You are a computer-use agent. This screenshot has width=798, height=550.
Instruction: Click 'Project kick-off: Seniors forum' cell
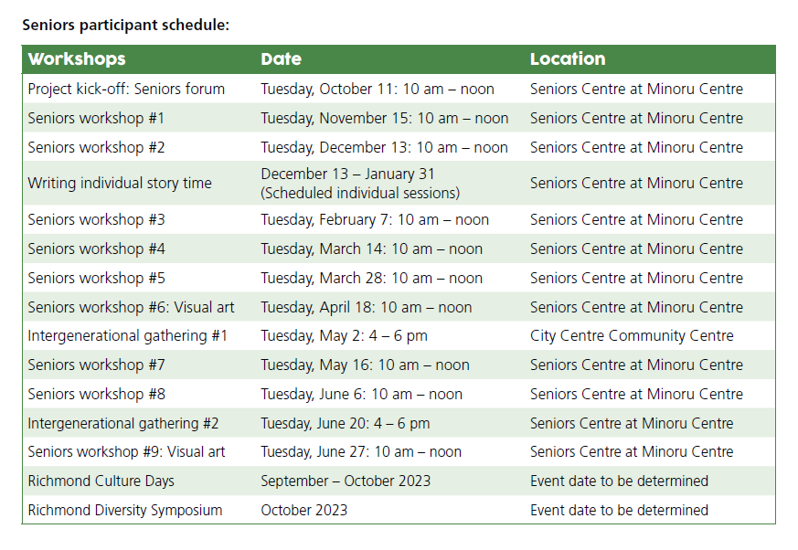126,89
